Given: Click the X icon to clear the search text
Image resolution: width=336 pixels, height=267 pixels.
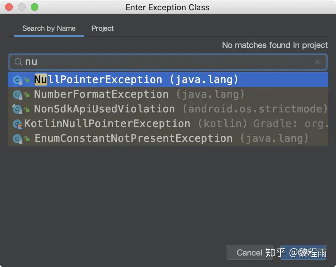Looking at the screenshot, I should (317, 62).
